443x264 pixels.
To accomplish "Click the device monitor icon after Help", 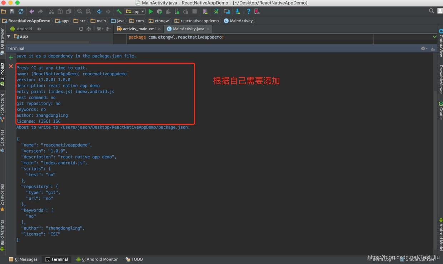I will [x=257, y=11].
